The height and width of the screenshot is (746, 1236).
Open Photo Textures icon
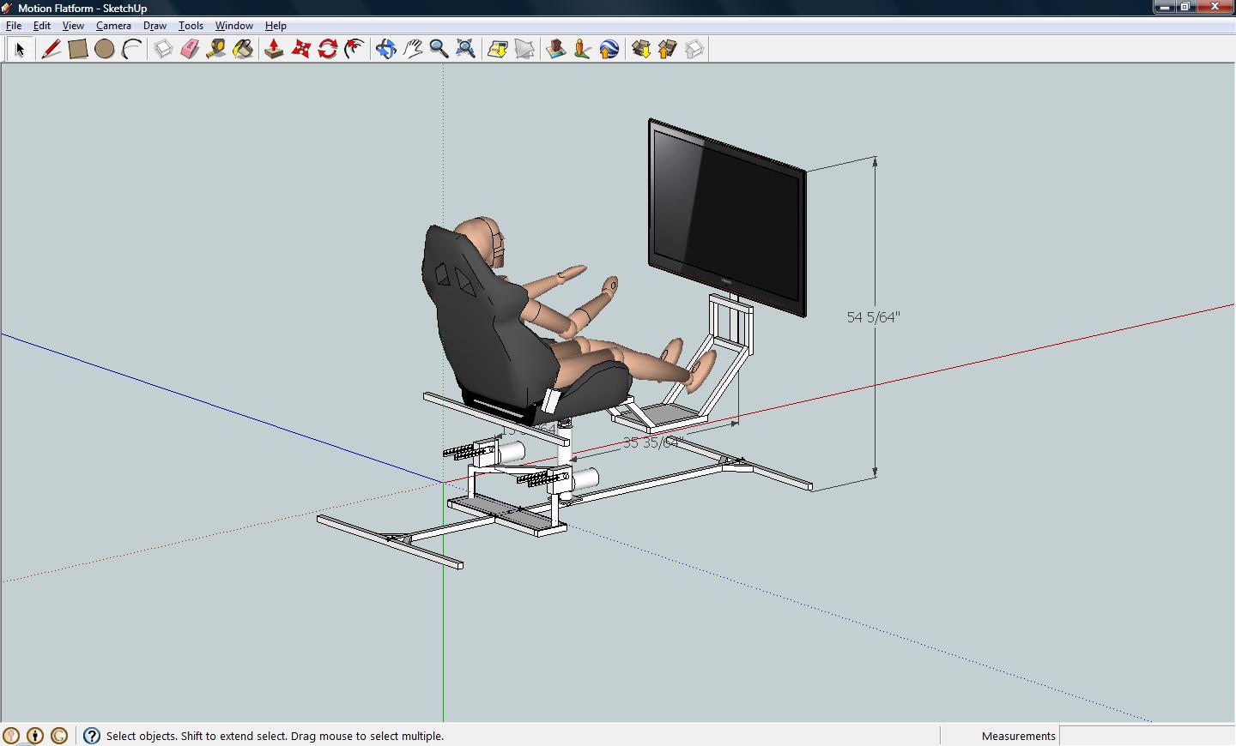583,49
